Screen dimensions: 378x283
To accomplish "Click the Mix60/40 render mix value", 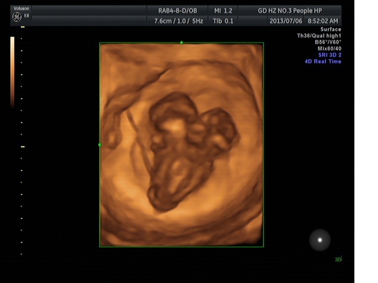I will tap(329, 49).
